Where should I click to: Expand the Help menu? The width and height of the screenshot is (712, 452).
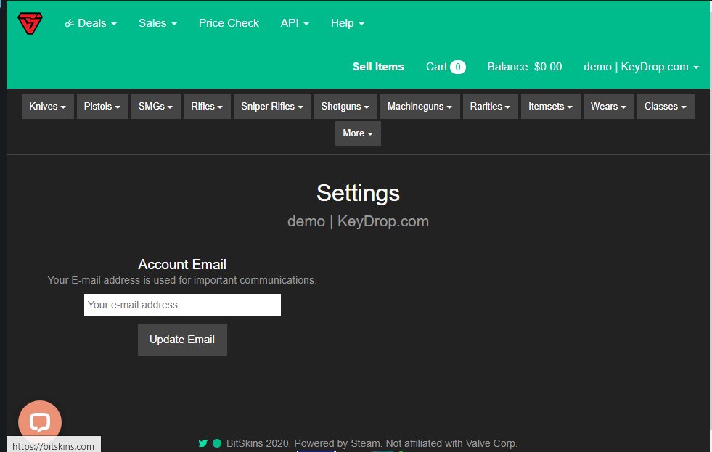coord(348,23)
